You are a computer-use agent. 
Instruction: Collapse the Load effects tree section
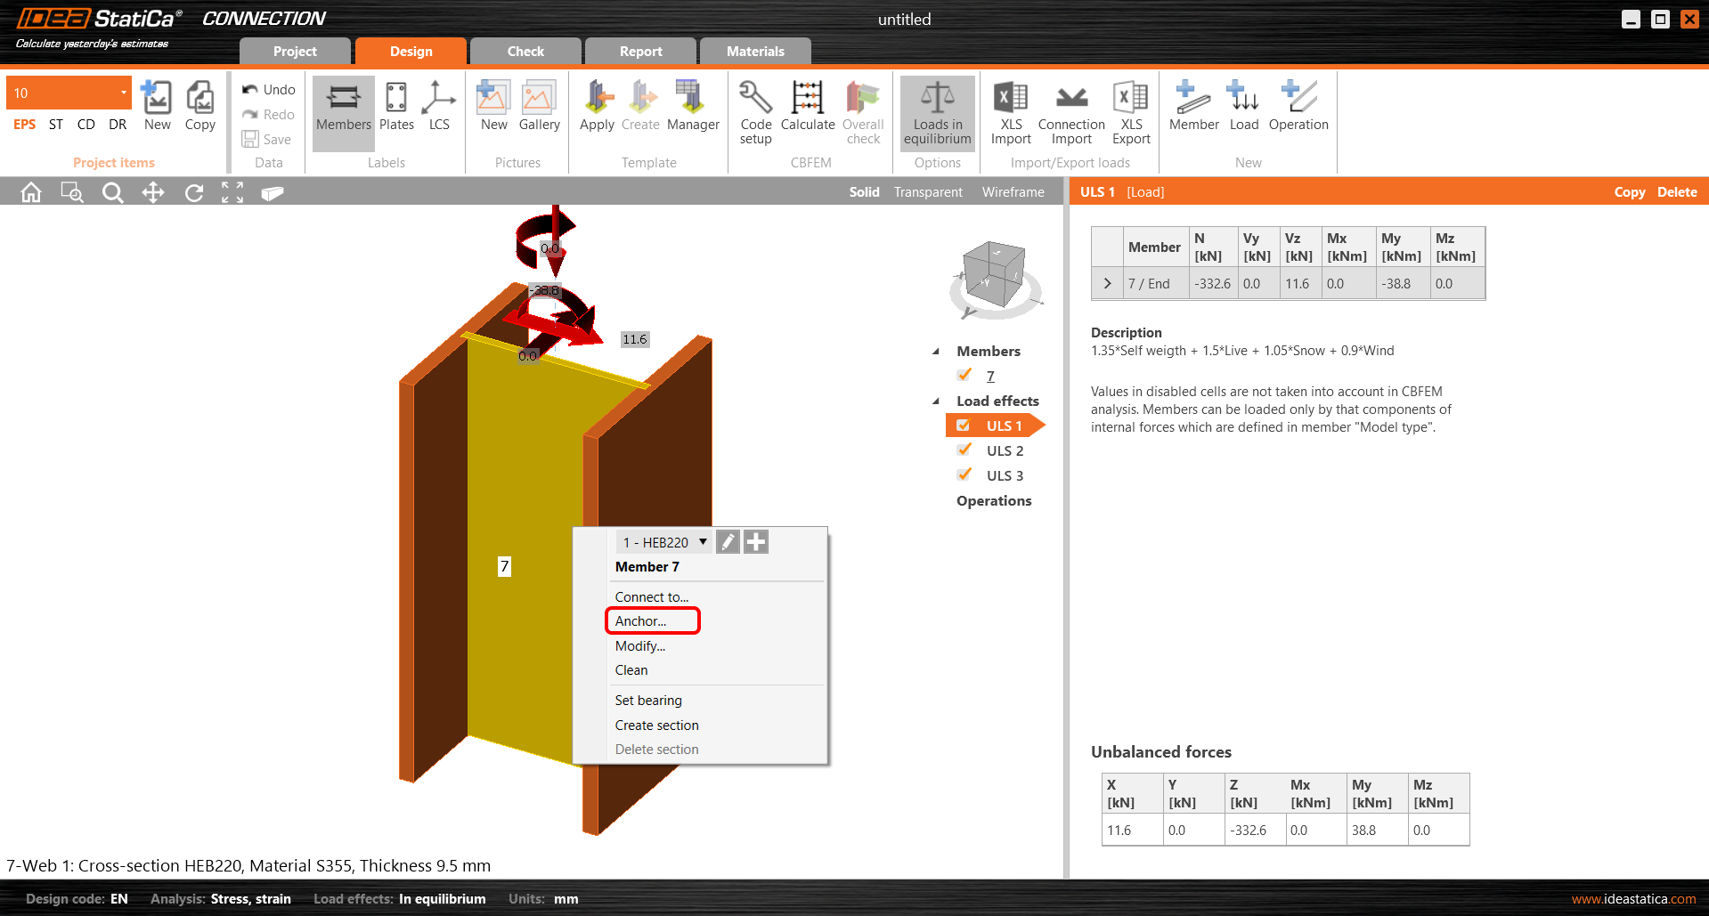tap(935, 401)
